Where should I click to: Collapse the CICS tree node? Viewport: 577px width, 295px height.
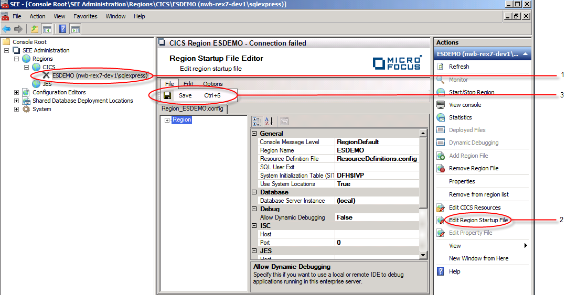(27, 67)
